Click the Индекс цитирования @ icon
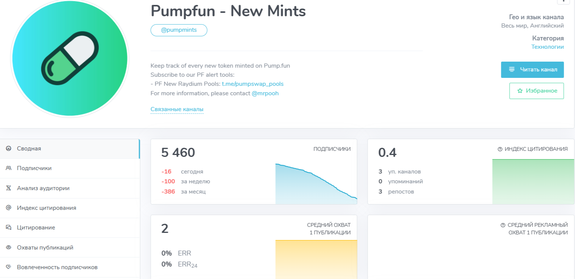 [x=8, y=208]
